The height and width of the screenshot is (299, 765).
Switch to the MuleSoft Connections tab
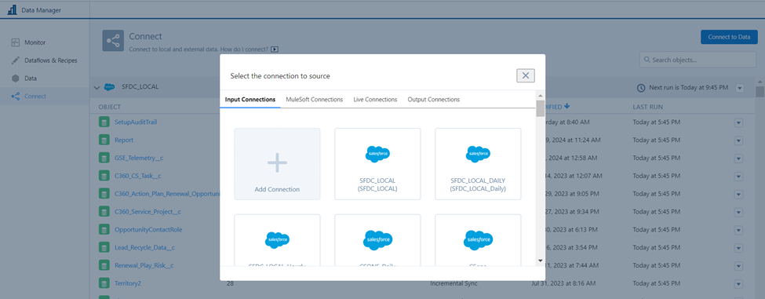314,100
